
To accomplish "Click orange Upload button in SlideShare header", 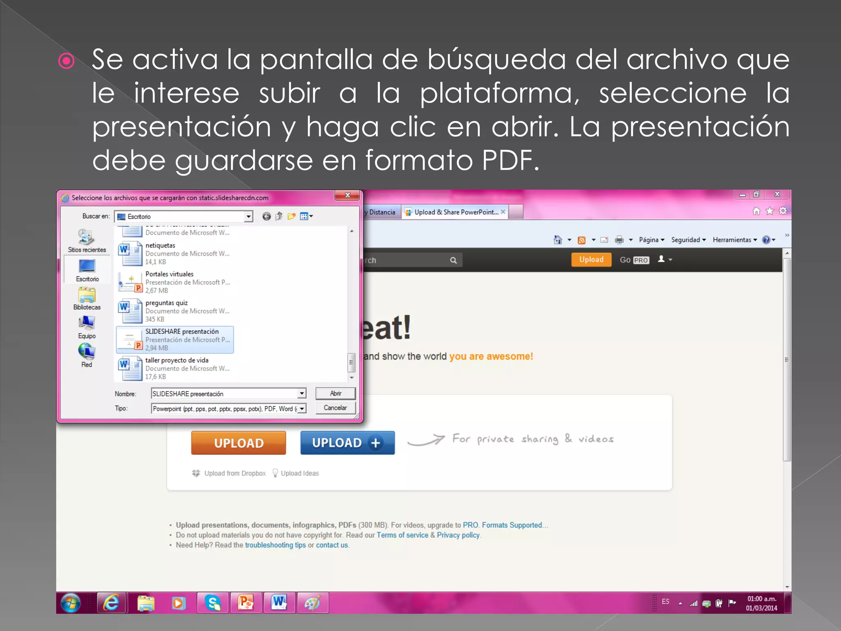I will tap(591, 260).
